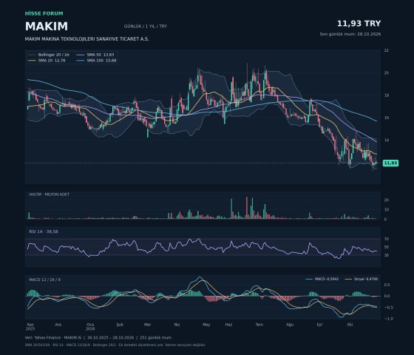Click the 'Ağu' date axis label
414x355 pixels.
tap(290, 325)
